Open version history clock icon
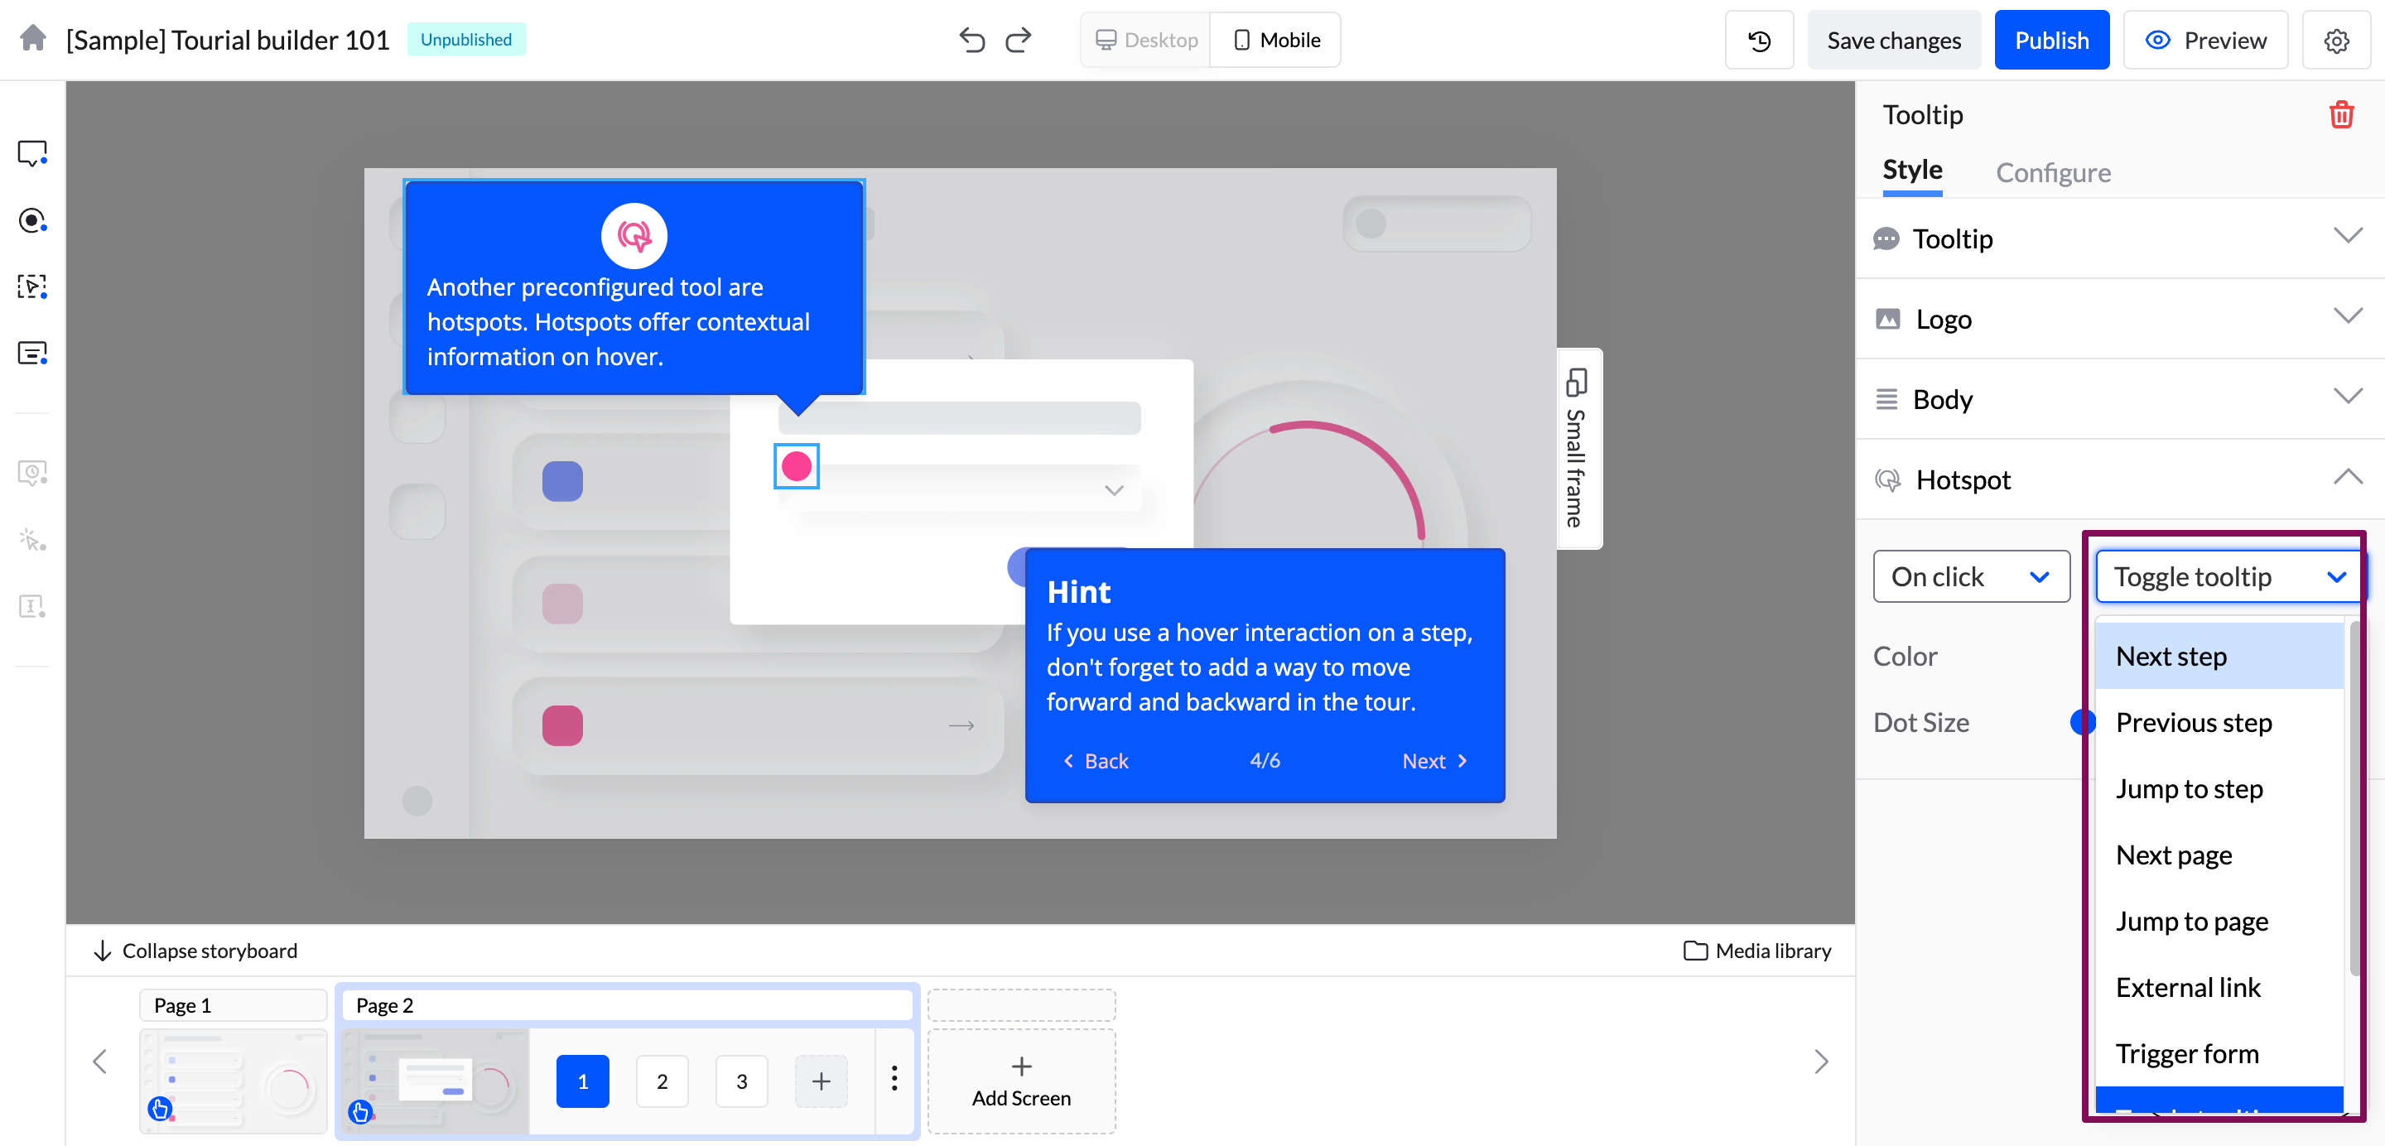Viewport: 2385px width, 1146px height. [x=1759, y=41]
